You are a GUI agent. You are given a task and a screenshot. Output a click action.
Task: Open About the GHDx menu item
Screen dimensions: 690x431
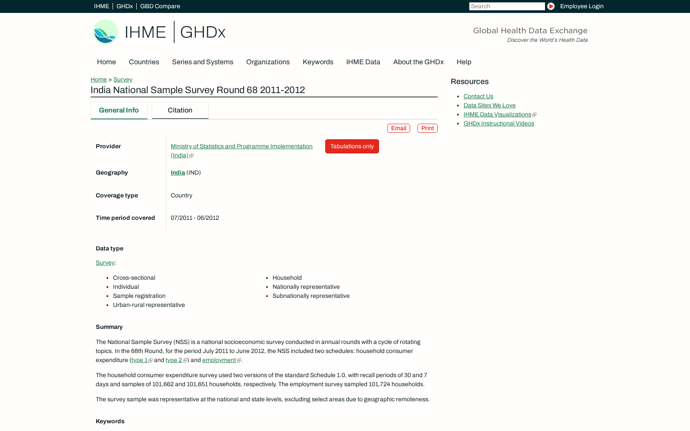[418, 62]
